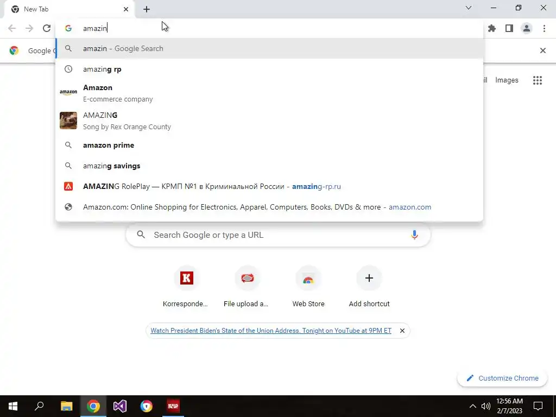Click the back navigation arrow
Image resolution: width=556 pixels, height=417 pixels.
pos(12,28)
